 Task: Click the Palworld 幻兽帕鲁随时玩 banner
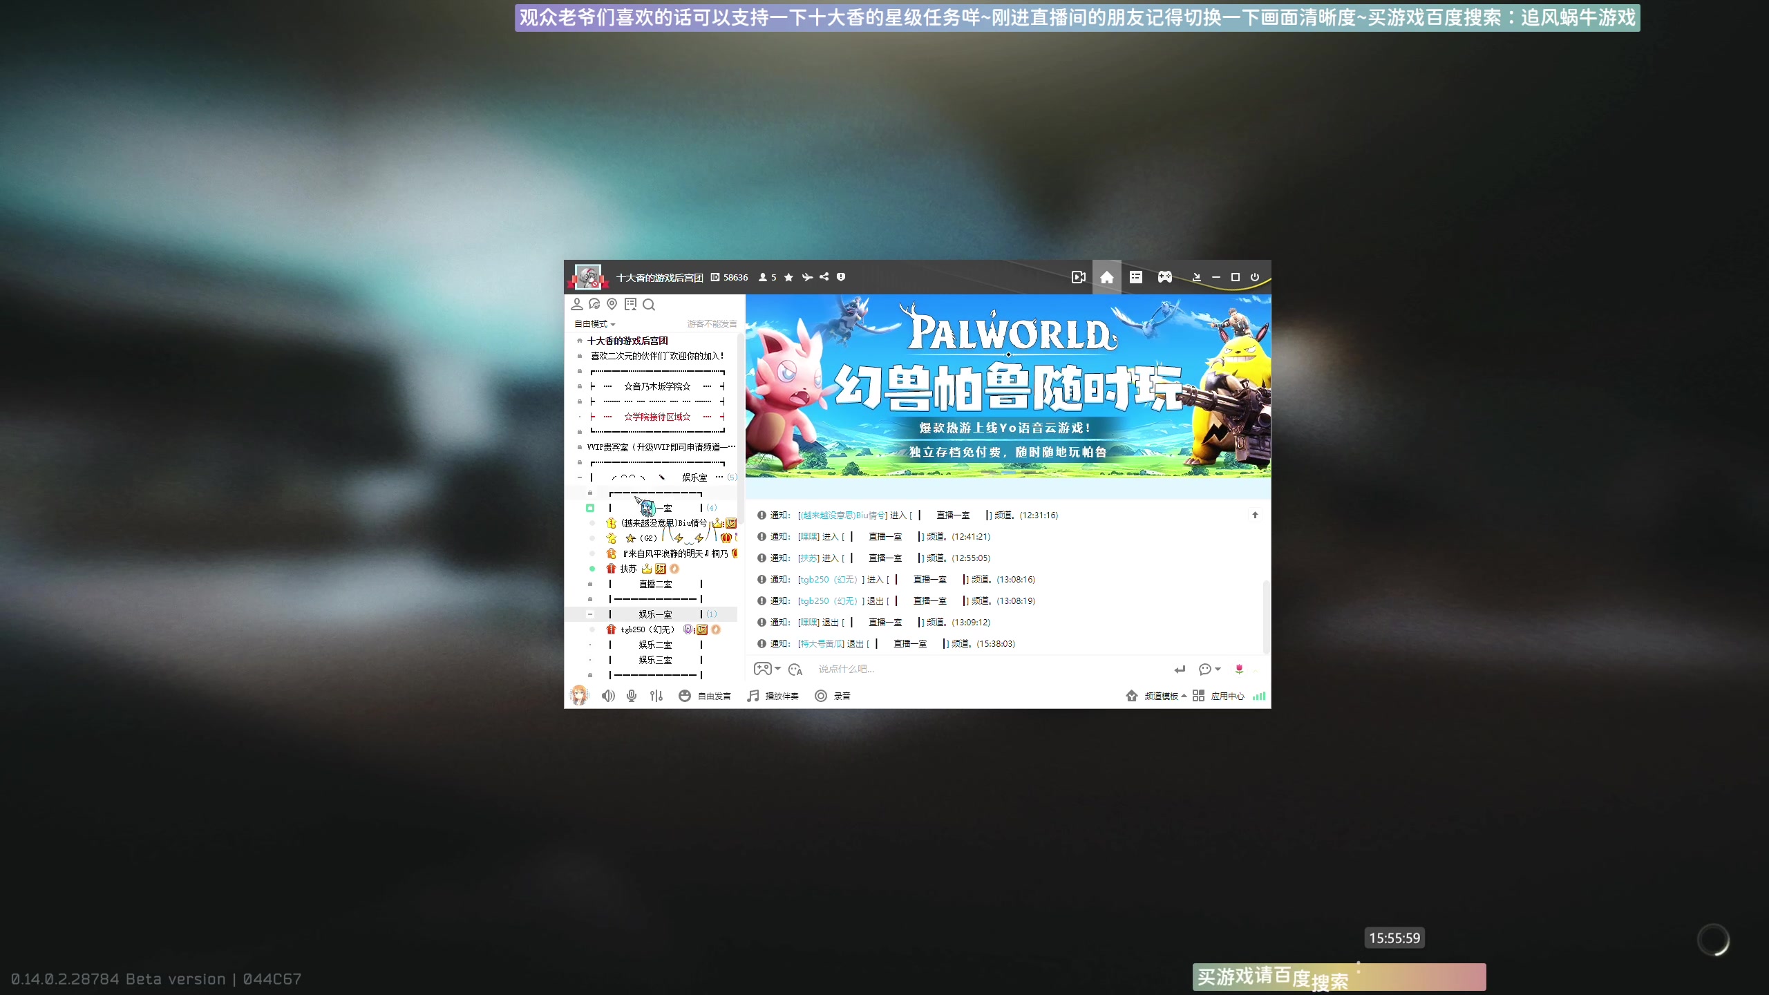coord(1008,386)
